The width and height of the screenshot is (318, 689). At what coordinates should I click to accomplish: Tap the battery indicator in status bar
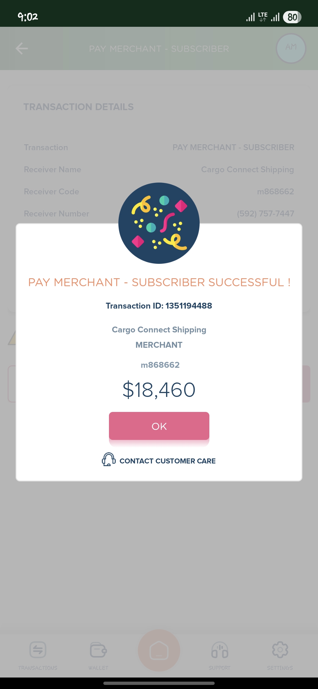coord(292,17)
